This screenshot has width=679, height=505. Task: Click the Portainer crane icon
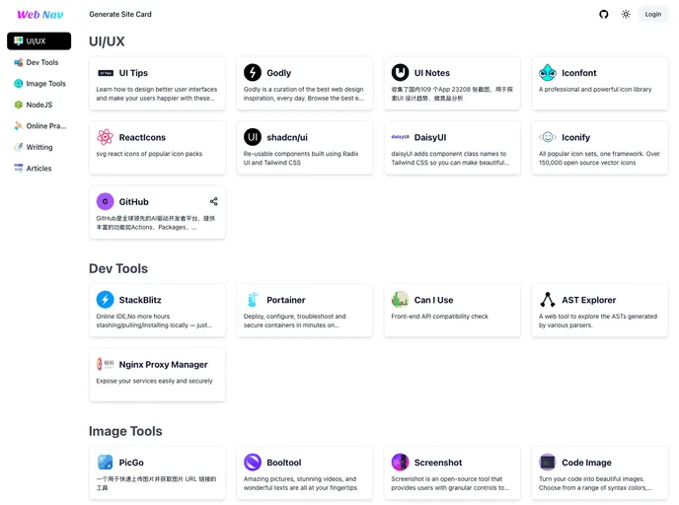[253, 300]
